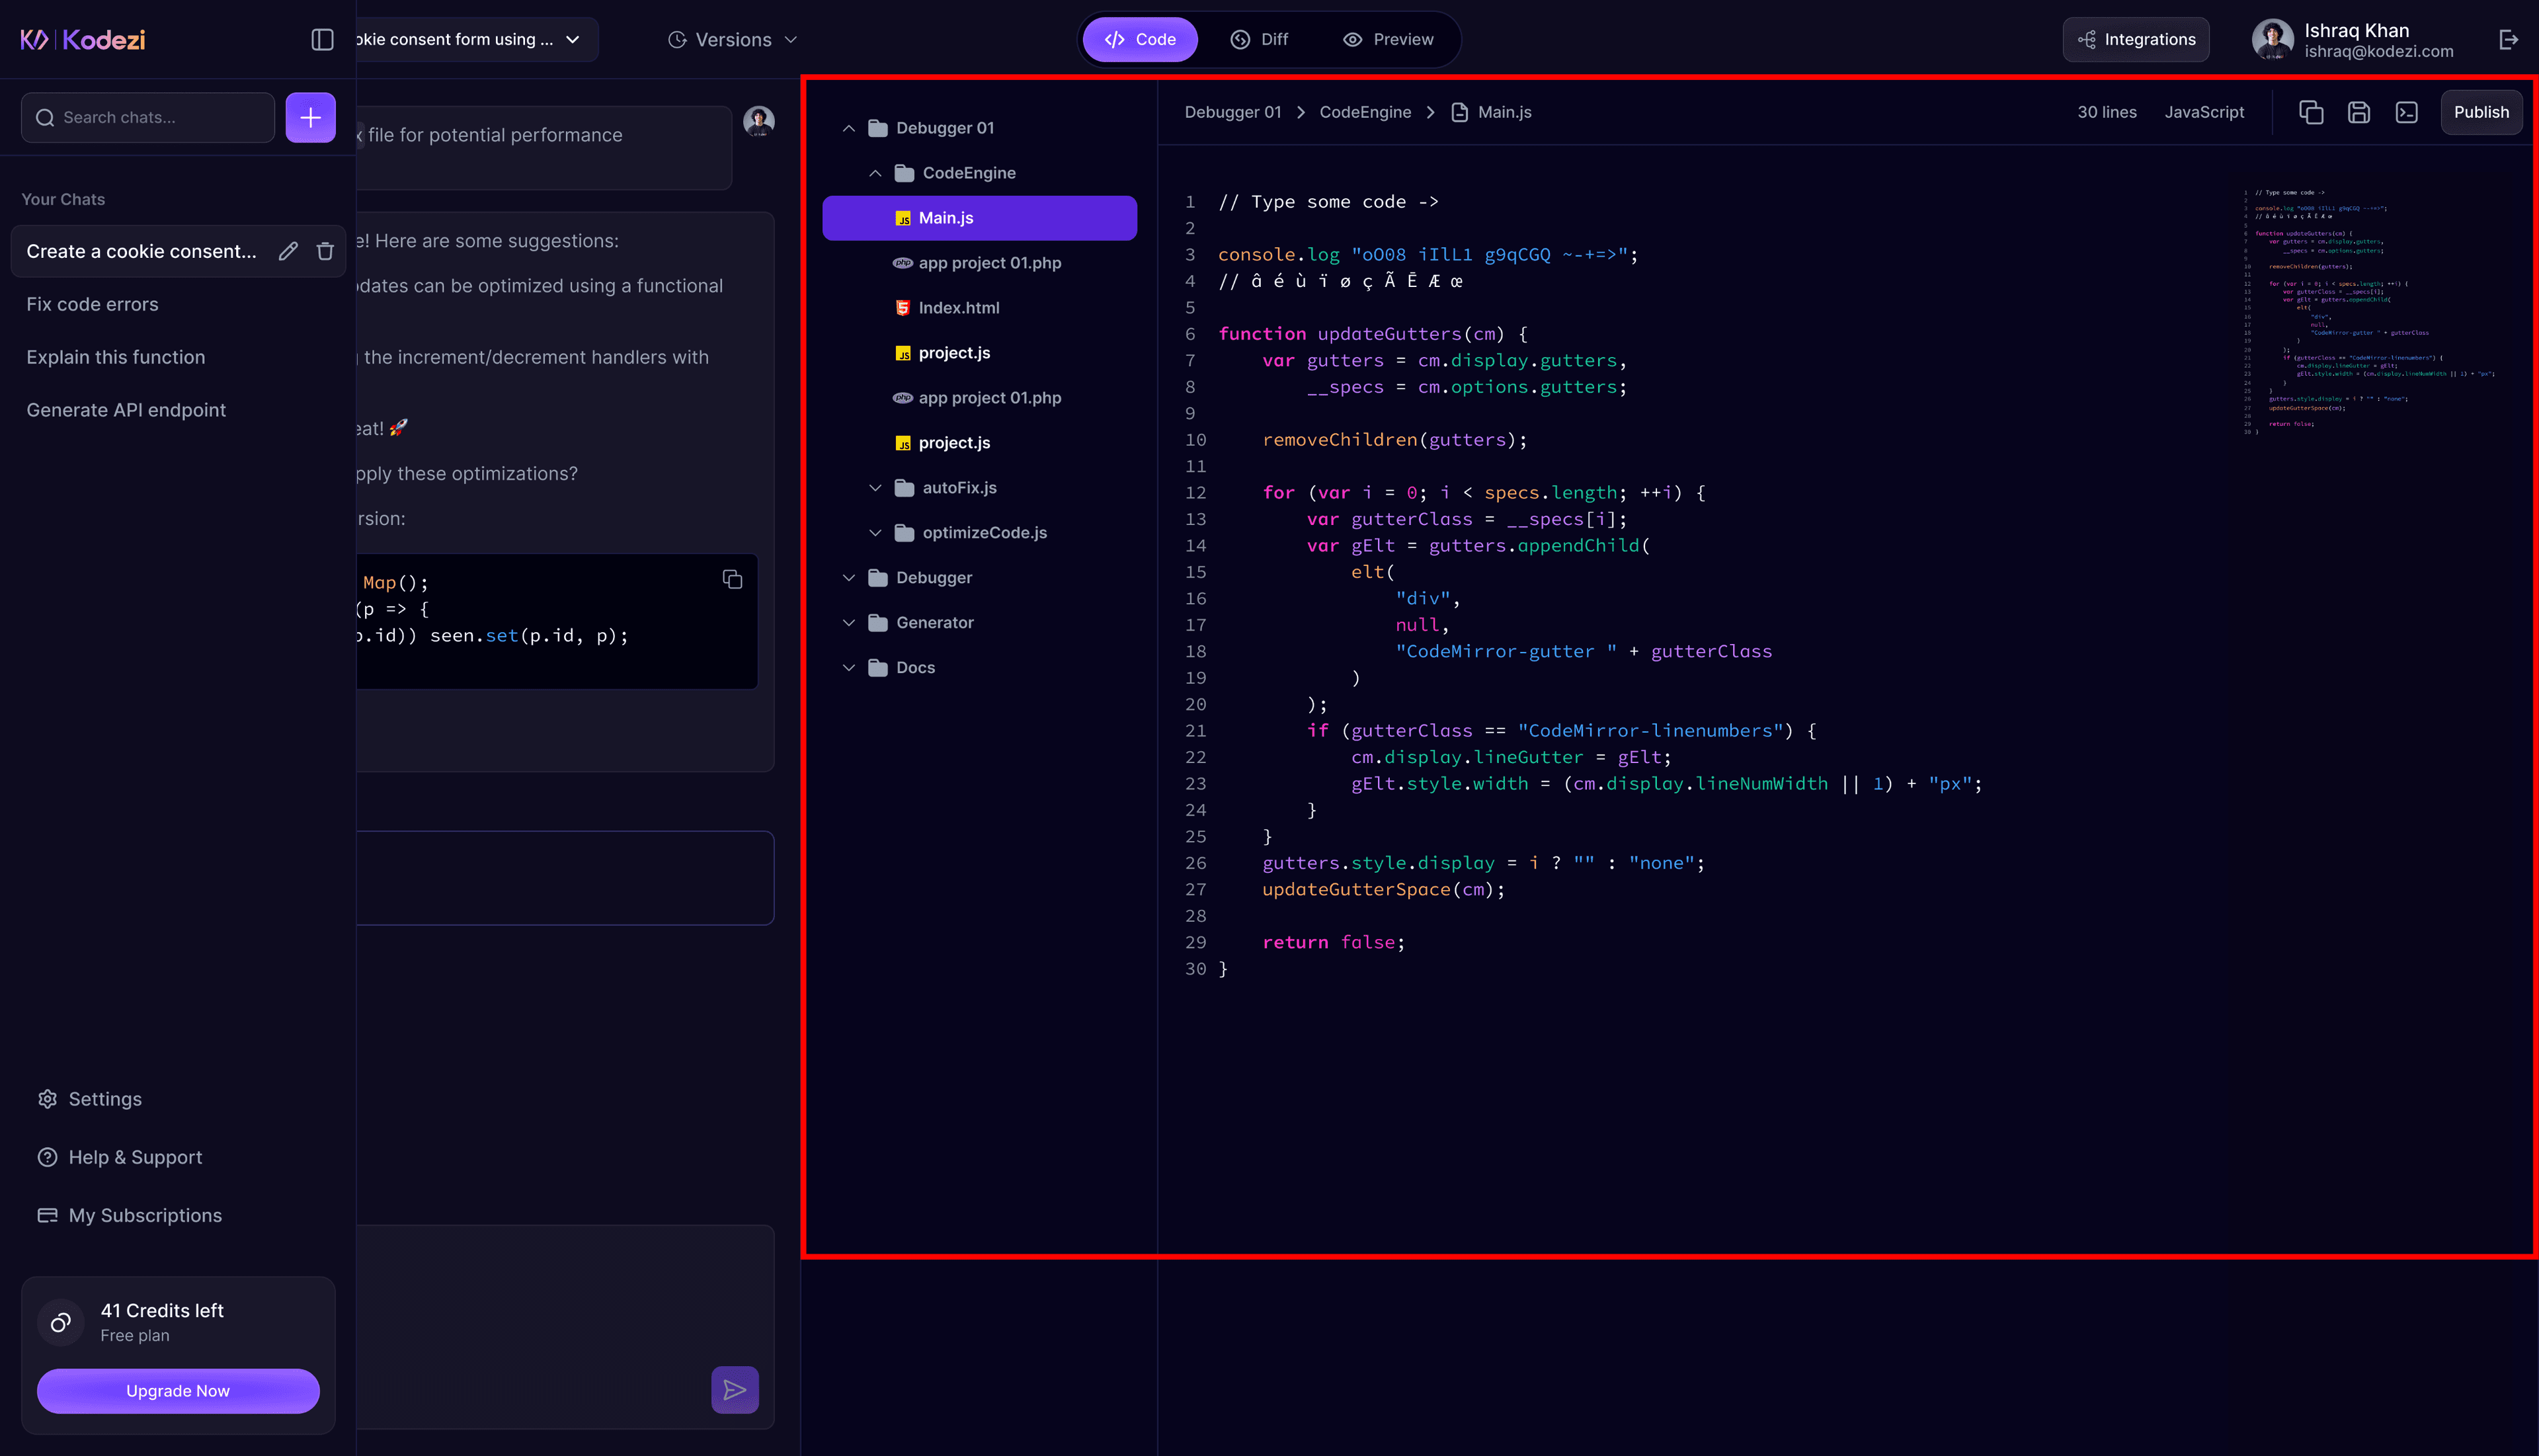
Task: Upgrade the free plan now
Action: [x=178, y=1390]
